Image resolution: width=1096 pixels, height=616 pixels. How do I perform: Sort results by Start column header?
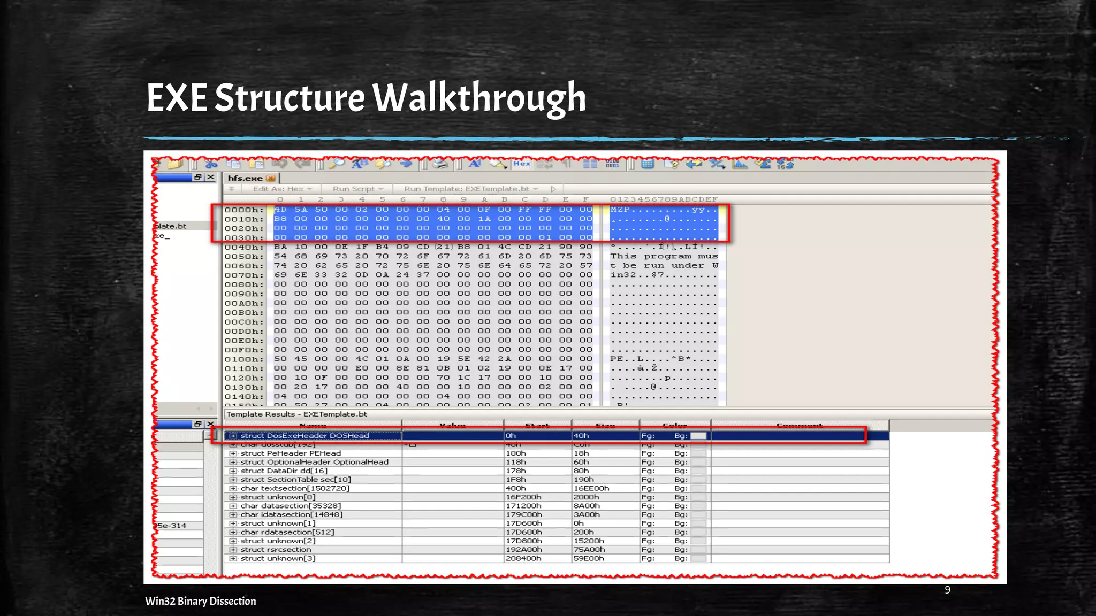click(537, 426)
